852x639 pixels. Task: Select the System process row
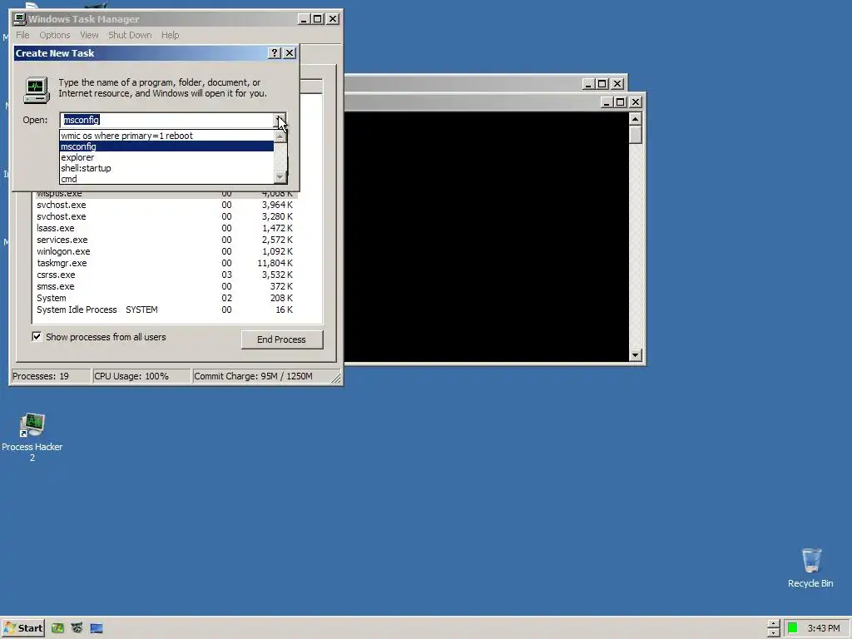click(x=165, y=299)
